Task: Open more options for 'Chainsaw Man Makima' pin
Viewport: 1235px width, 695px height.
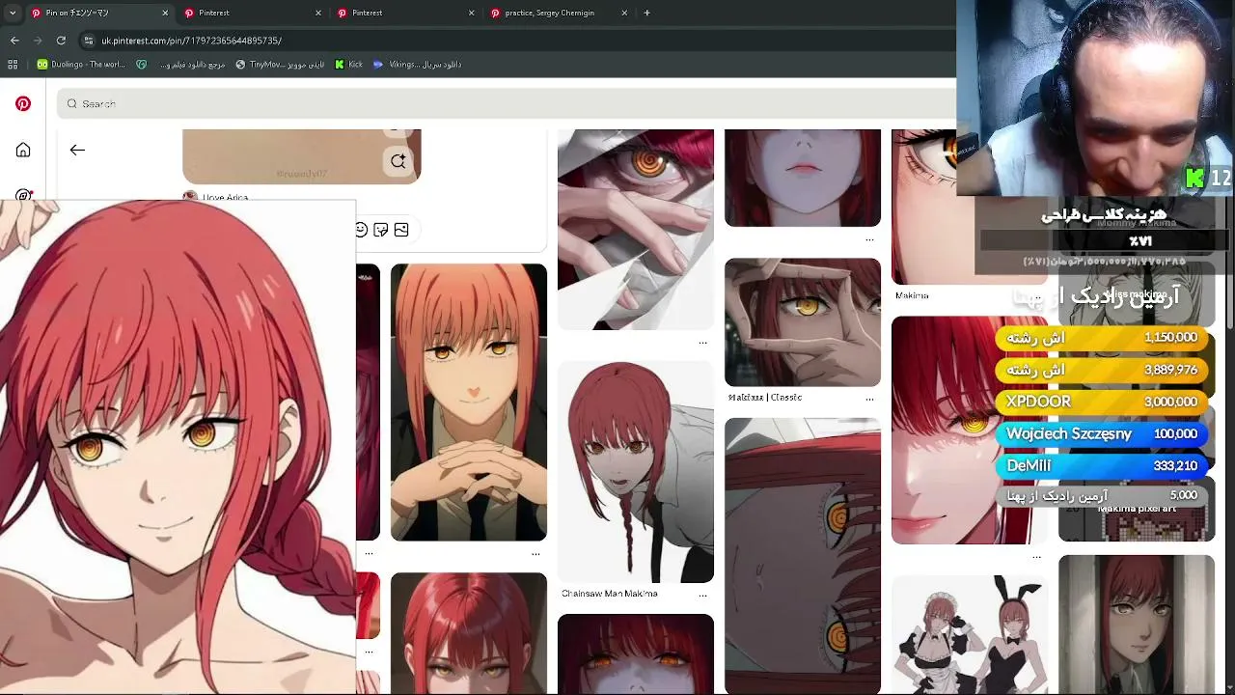Action: (x=702, y=594)
